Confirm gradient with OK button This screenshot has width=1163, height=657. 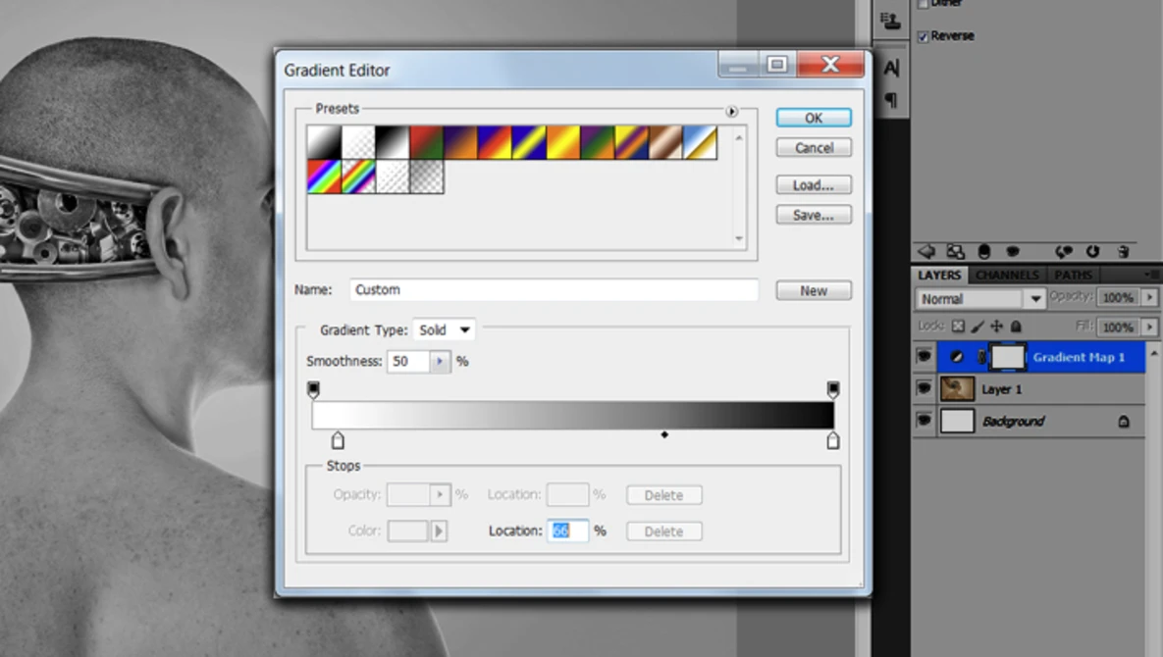coord(814,118)
